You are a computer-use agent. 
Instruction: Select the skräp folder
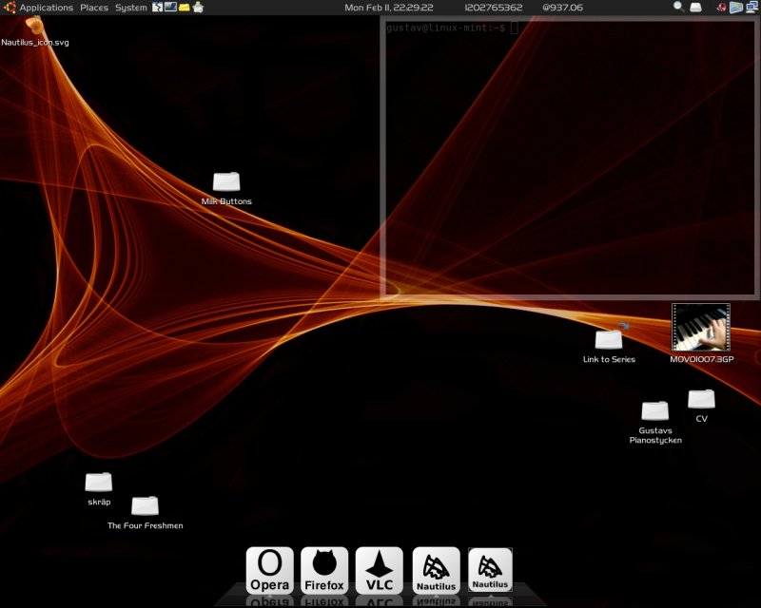(99, 489)
